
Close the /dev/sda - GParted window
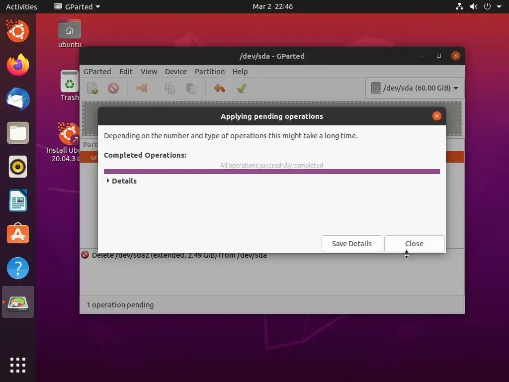456,56
